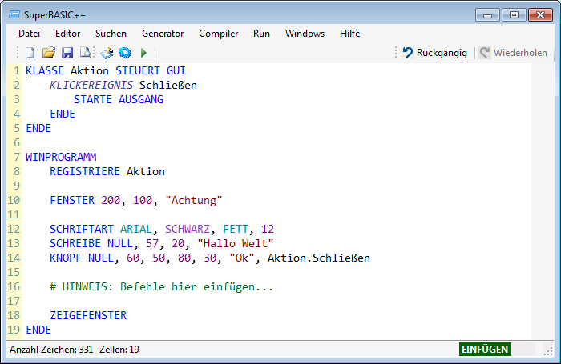Click the print preview magnifier page icon
This screenshot has height=364, width=561.
tap(85, 53)
